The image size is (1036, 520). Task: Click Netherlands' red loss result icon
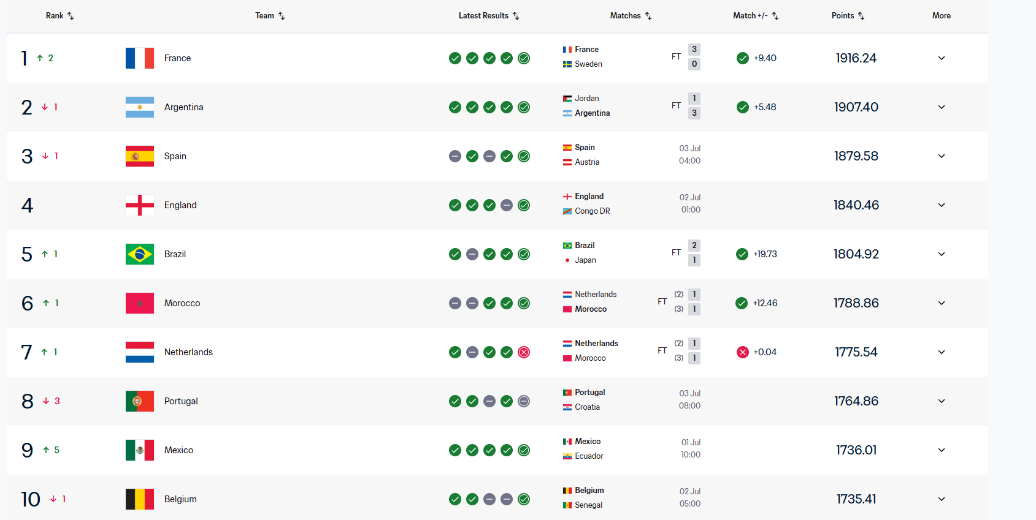[524, 352]
